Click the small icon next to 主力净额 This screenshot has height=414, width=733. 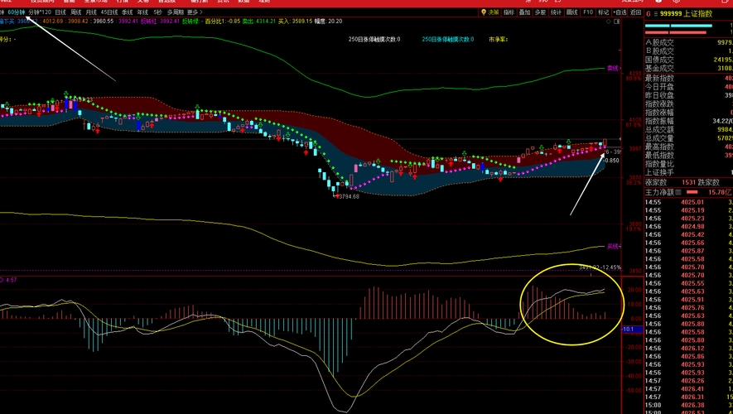click(x=678, y=192)
